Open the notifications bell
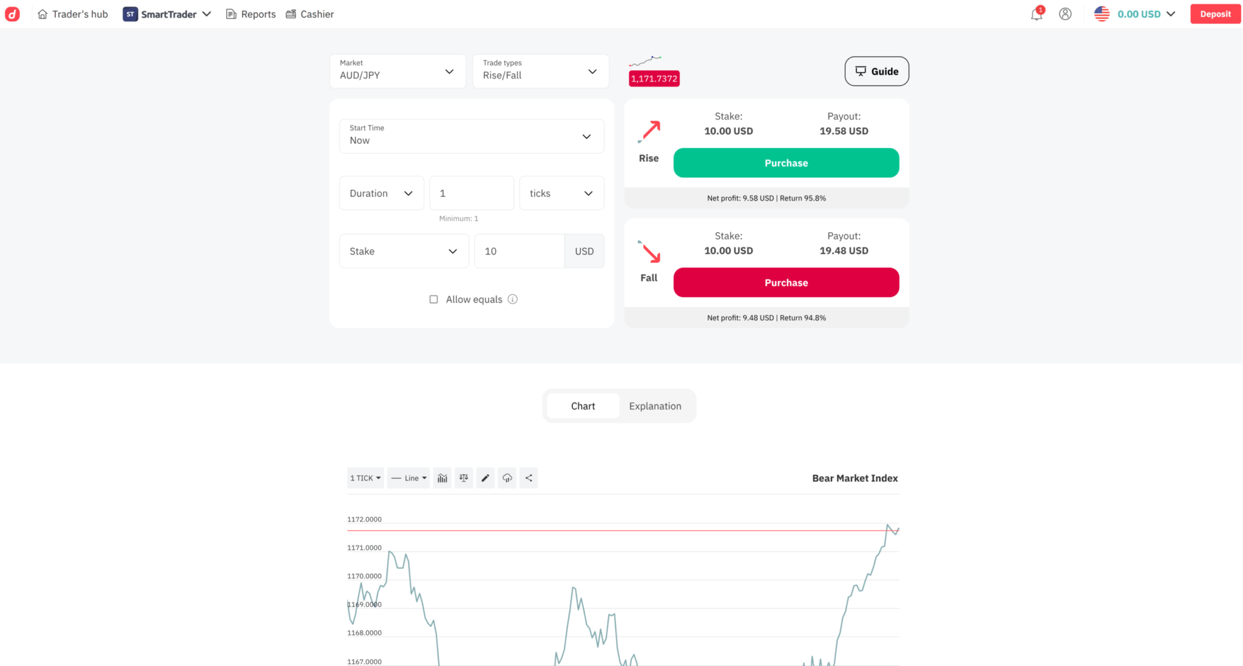The width and height of the screenshot is (1243, 666). 1037,15
